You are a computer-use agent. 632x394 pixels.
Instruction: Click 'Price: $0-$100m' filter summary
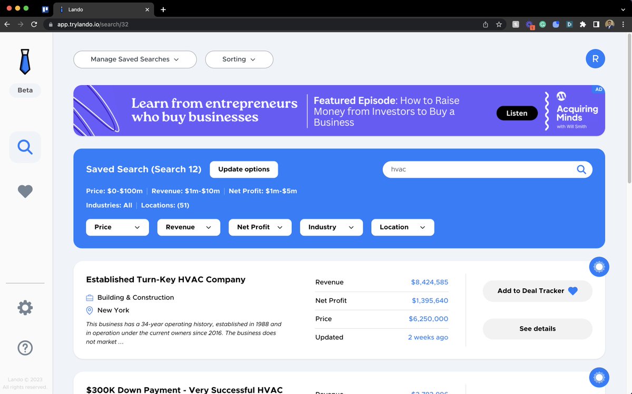tap(114, 191)
